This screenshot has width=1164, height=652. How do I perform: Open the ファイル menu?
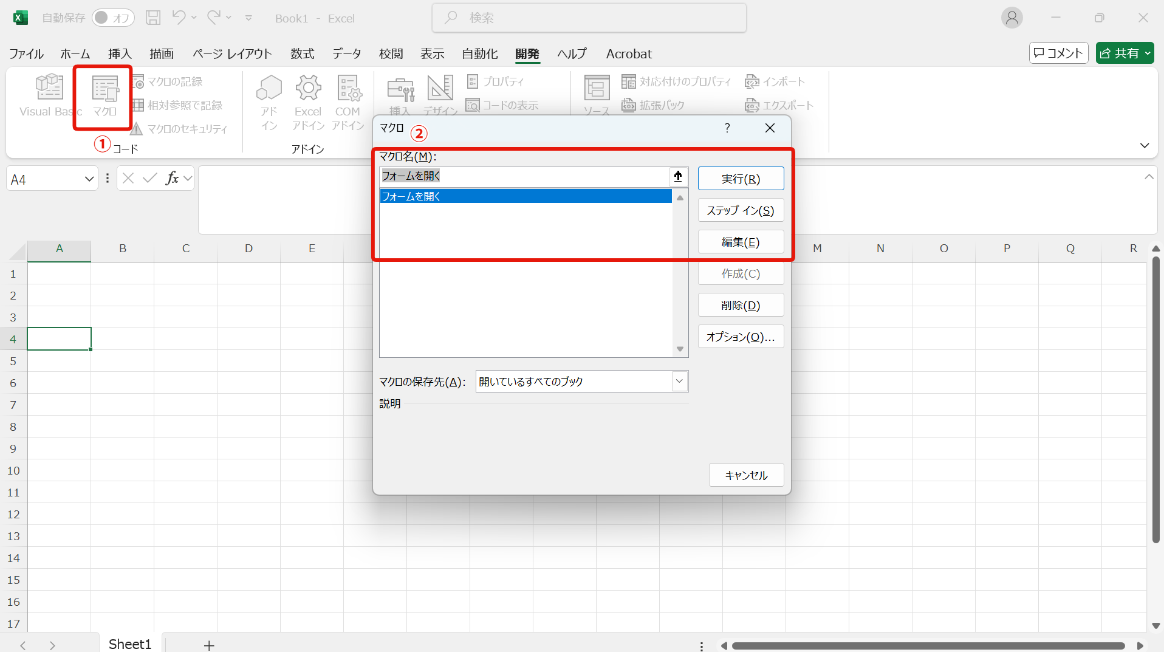coord(26,53)
